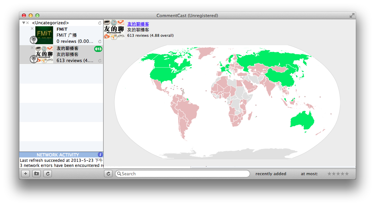Click the 'Last refresh succeeded' status line
This screenshot has height=206, width=375.
point(61,160)
